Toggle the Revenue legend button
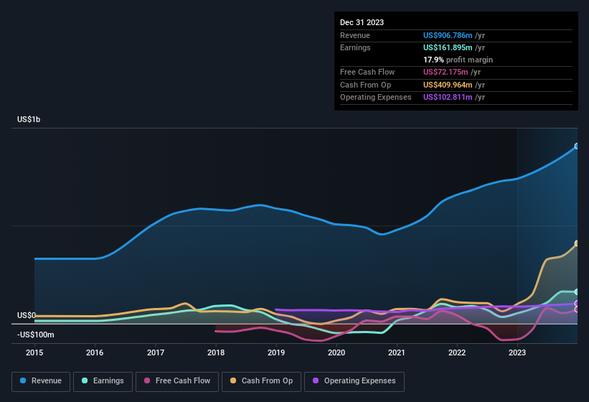Viewport: 589px width, 402px height. tap(41, 381)
